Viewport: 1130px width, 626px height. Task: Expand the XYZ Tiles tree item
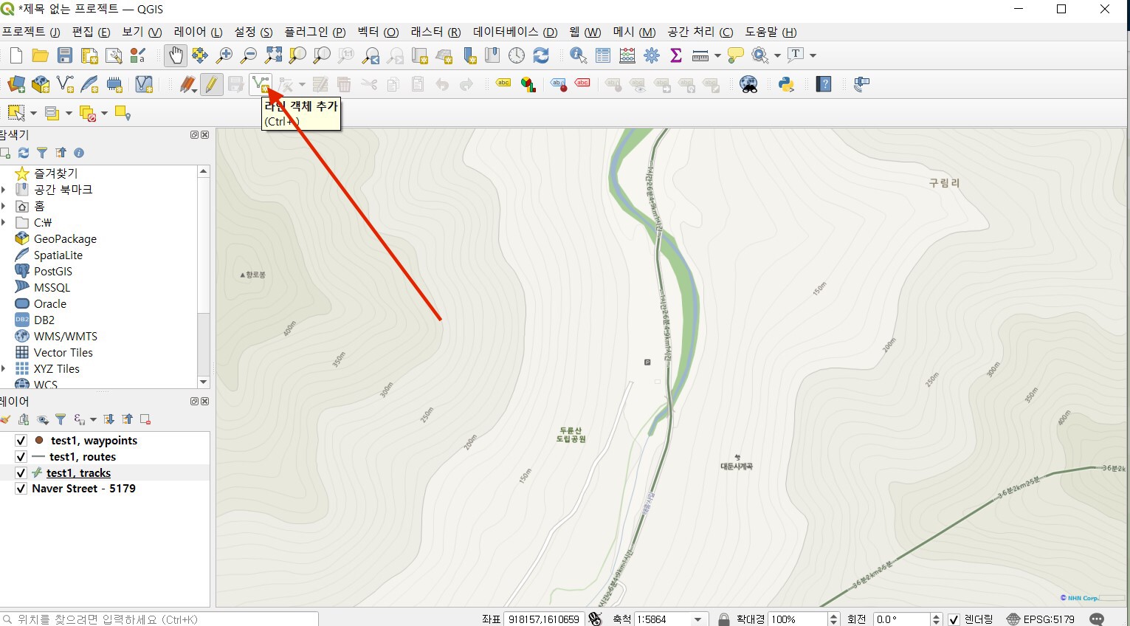4,368
